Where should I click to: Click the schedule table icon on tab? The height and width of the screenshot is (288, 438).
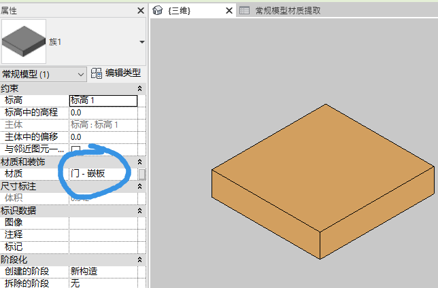244,10
